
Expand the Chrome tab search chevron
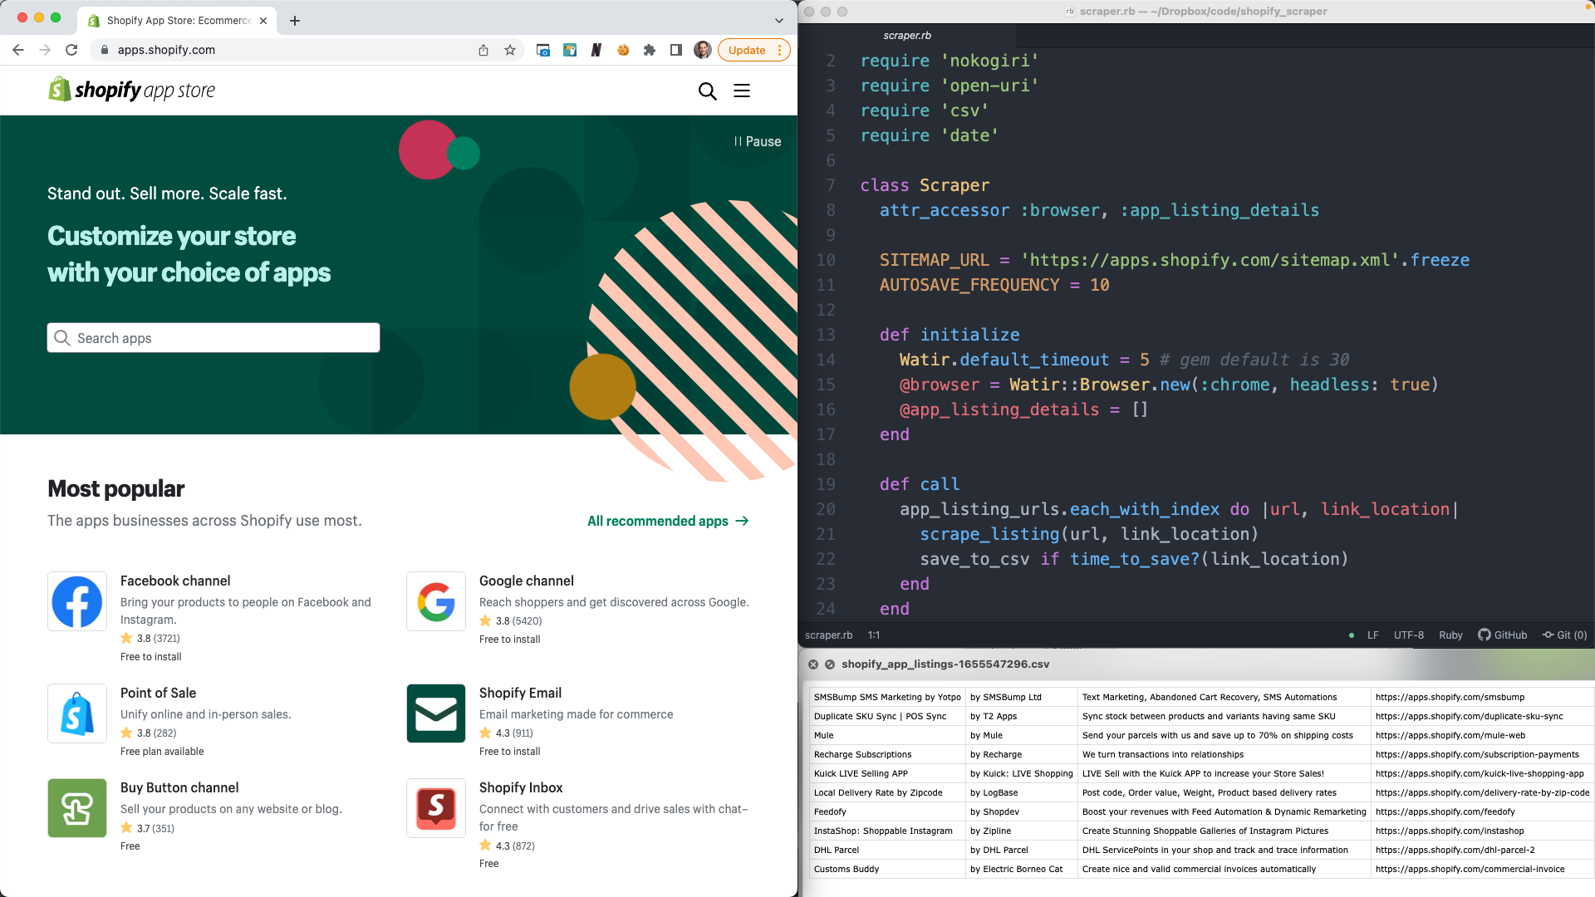pyautogui.click(x=778, y=21)
